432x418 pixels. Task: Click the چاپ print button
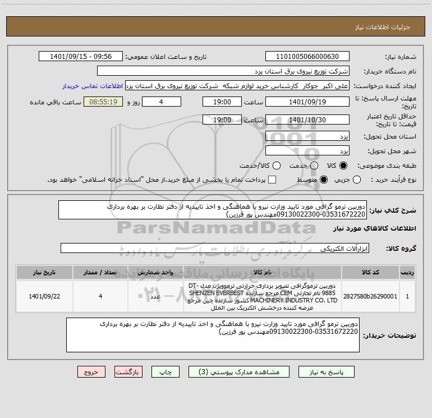(166, 372)
